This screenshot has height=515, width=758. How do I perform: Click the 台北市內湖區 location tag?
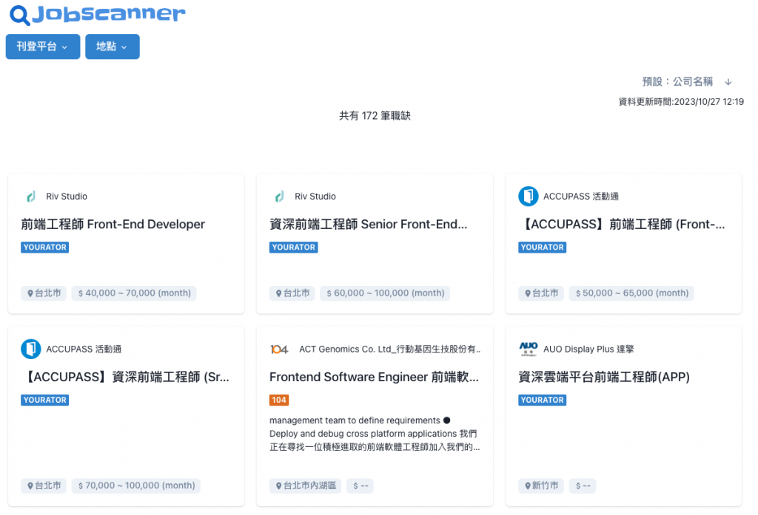tap(305, 485)
